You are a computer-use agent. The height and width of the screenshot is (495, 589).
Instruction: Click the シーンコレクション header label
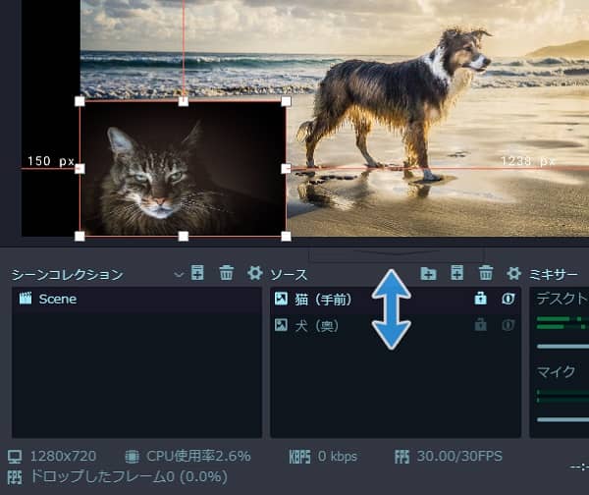pyautogui.click(x=68, y=275)
